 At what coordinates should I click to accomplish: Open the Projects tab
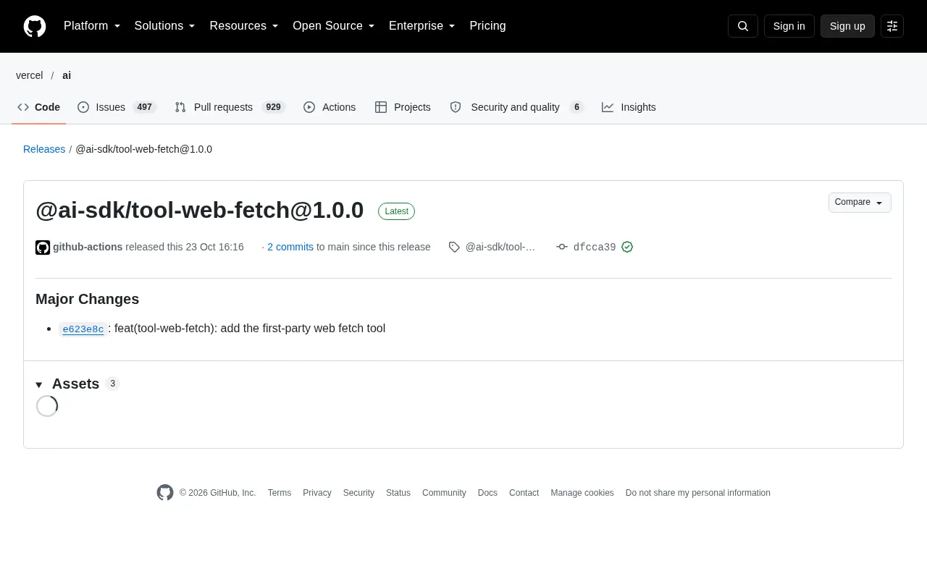click(x=403, y=107)
